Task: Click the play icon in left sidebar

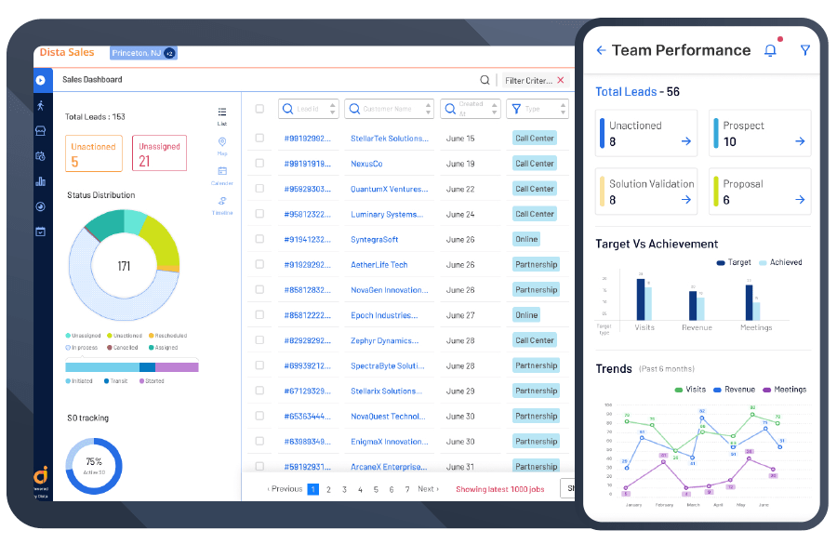Action: (41, 80)
